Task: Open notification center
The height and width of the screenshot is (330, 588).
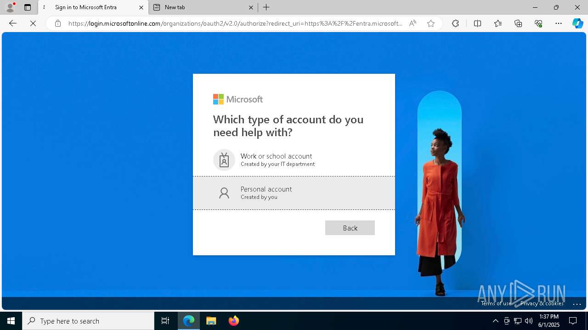Action: [x=573, y=321]
